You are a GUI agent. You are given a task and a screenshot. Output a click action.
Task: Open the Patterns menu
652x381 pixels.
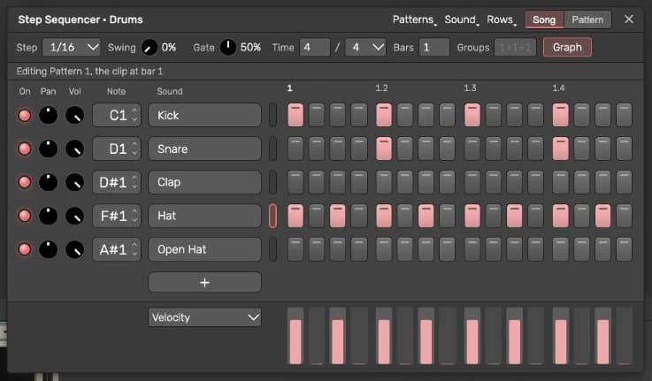pos(414,19)
